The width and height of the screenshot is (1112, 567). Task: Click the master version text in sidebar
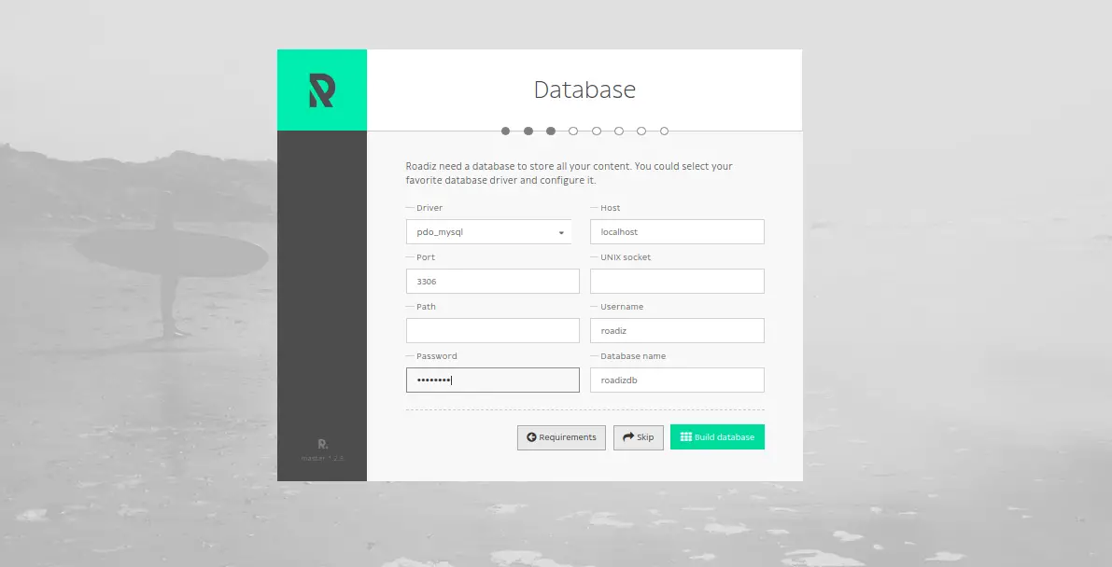click(323, 458)
